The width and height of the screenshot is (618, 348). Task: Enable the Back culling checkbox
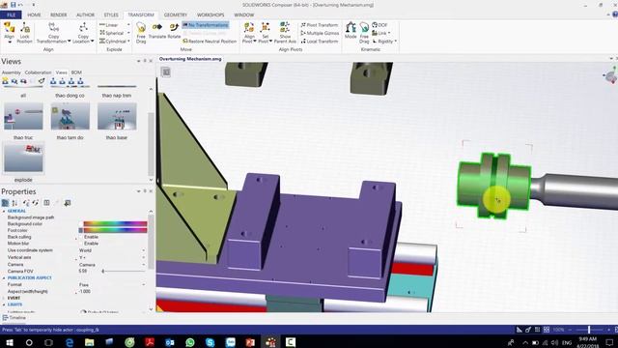coord(81,237)
